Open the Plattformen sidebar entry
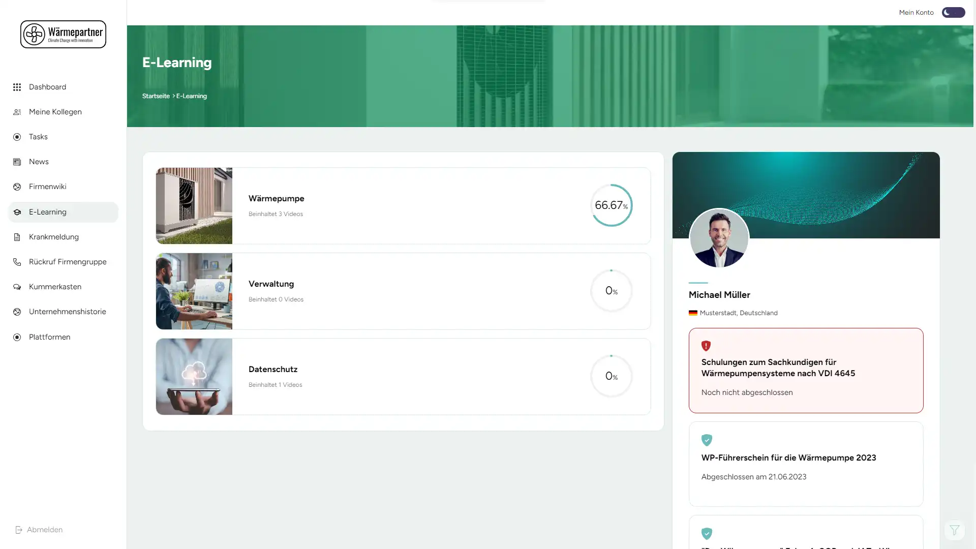 tap(49, 337)
